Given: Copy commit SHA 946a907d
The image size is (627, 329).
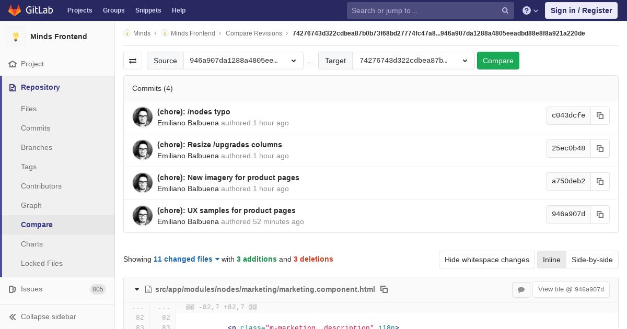Looking at the screenshot, I should point(600,214).
